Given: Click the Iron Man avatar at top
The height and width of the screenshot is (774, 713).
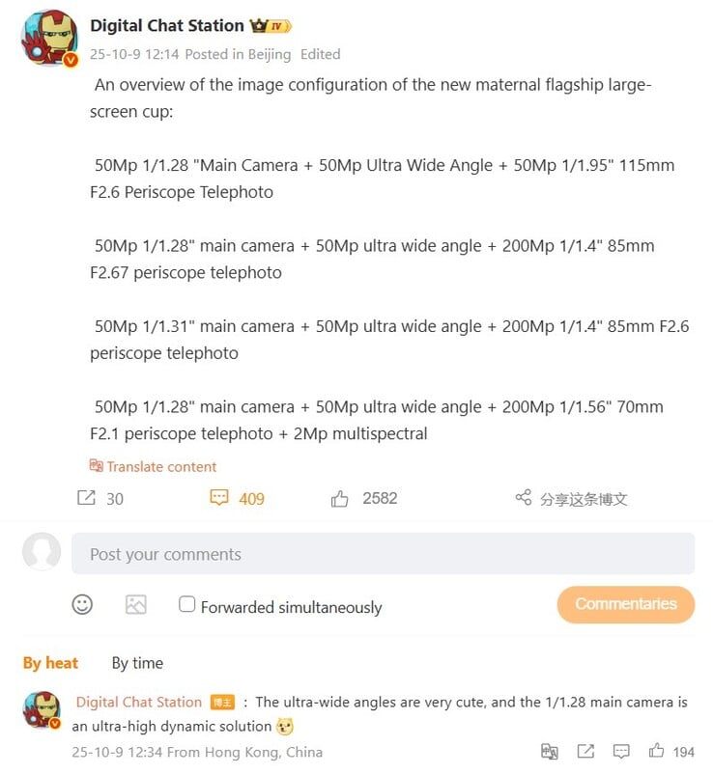Looking at the screenshot, I should [49, 38].
